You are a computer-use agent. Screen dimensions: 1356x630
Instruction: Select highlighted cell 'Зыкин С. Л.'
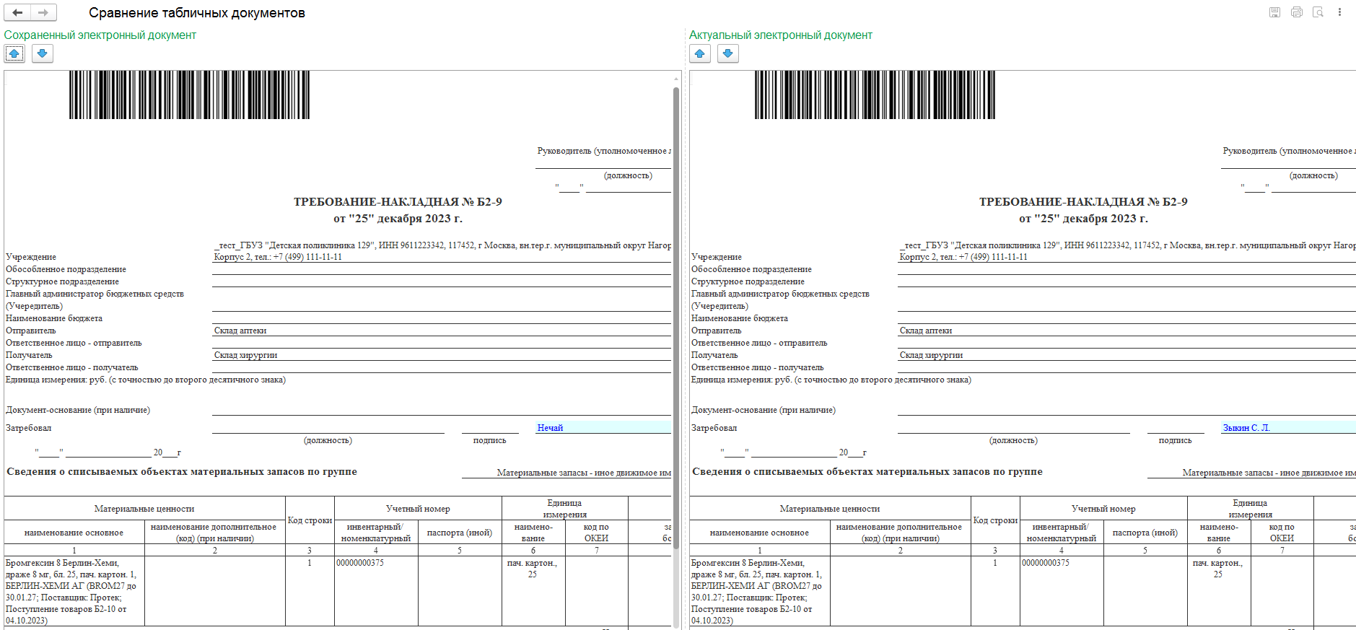tap(1288, 428)
